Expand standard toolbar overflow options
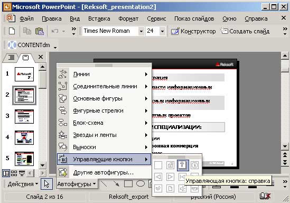 coord(73,31)
